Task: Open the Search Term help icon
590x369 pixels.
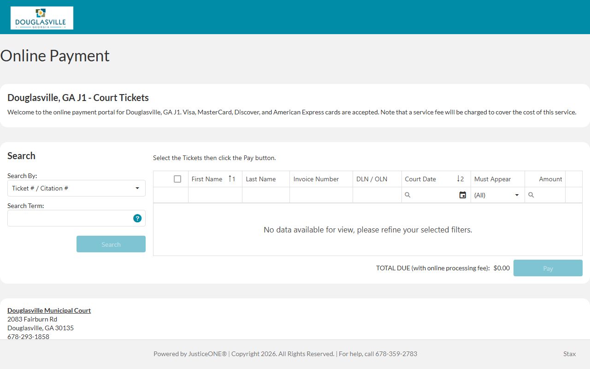Action: point(137,218)
